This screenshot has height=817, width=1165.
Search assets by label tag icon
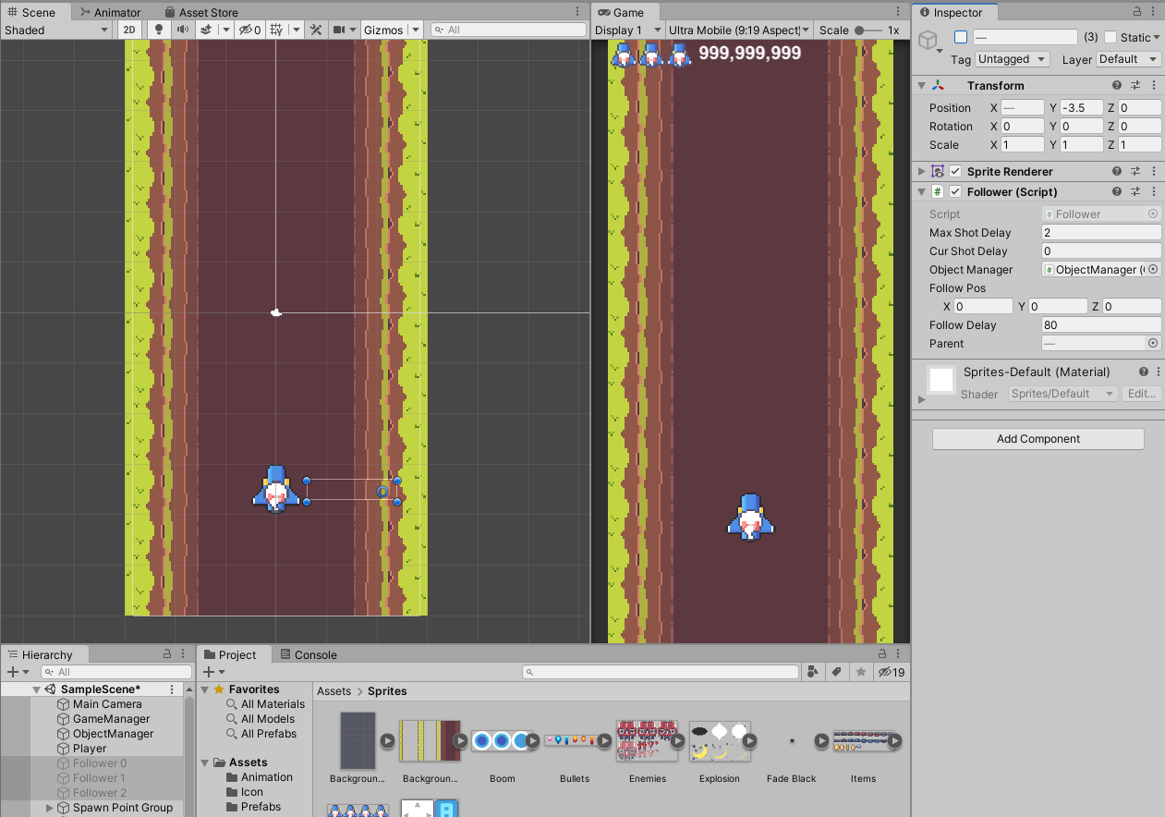click(x=836, y=672)
